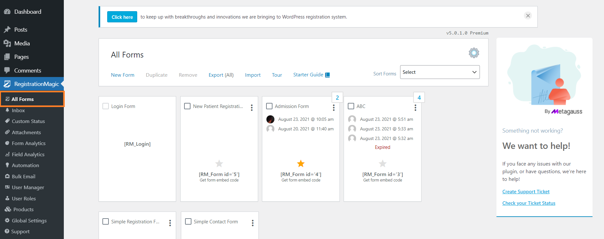Click the ABC form submission count badge
Viewport: 604px width, 239px height.
pos(419,98)
